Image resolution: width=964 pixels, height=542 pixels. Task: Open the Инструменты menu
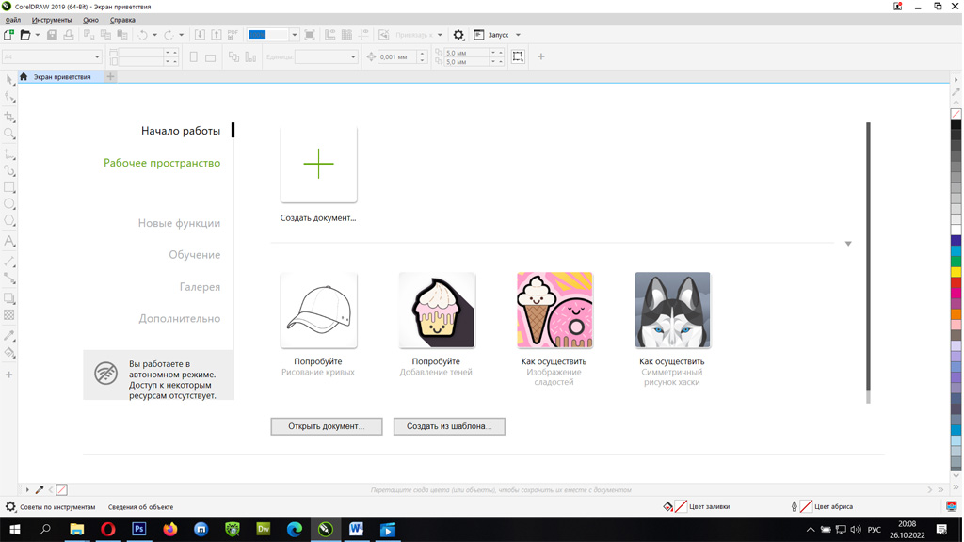click(51, 20)
